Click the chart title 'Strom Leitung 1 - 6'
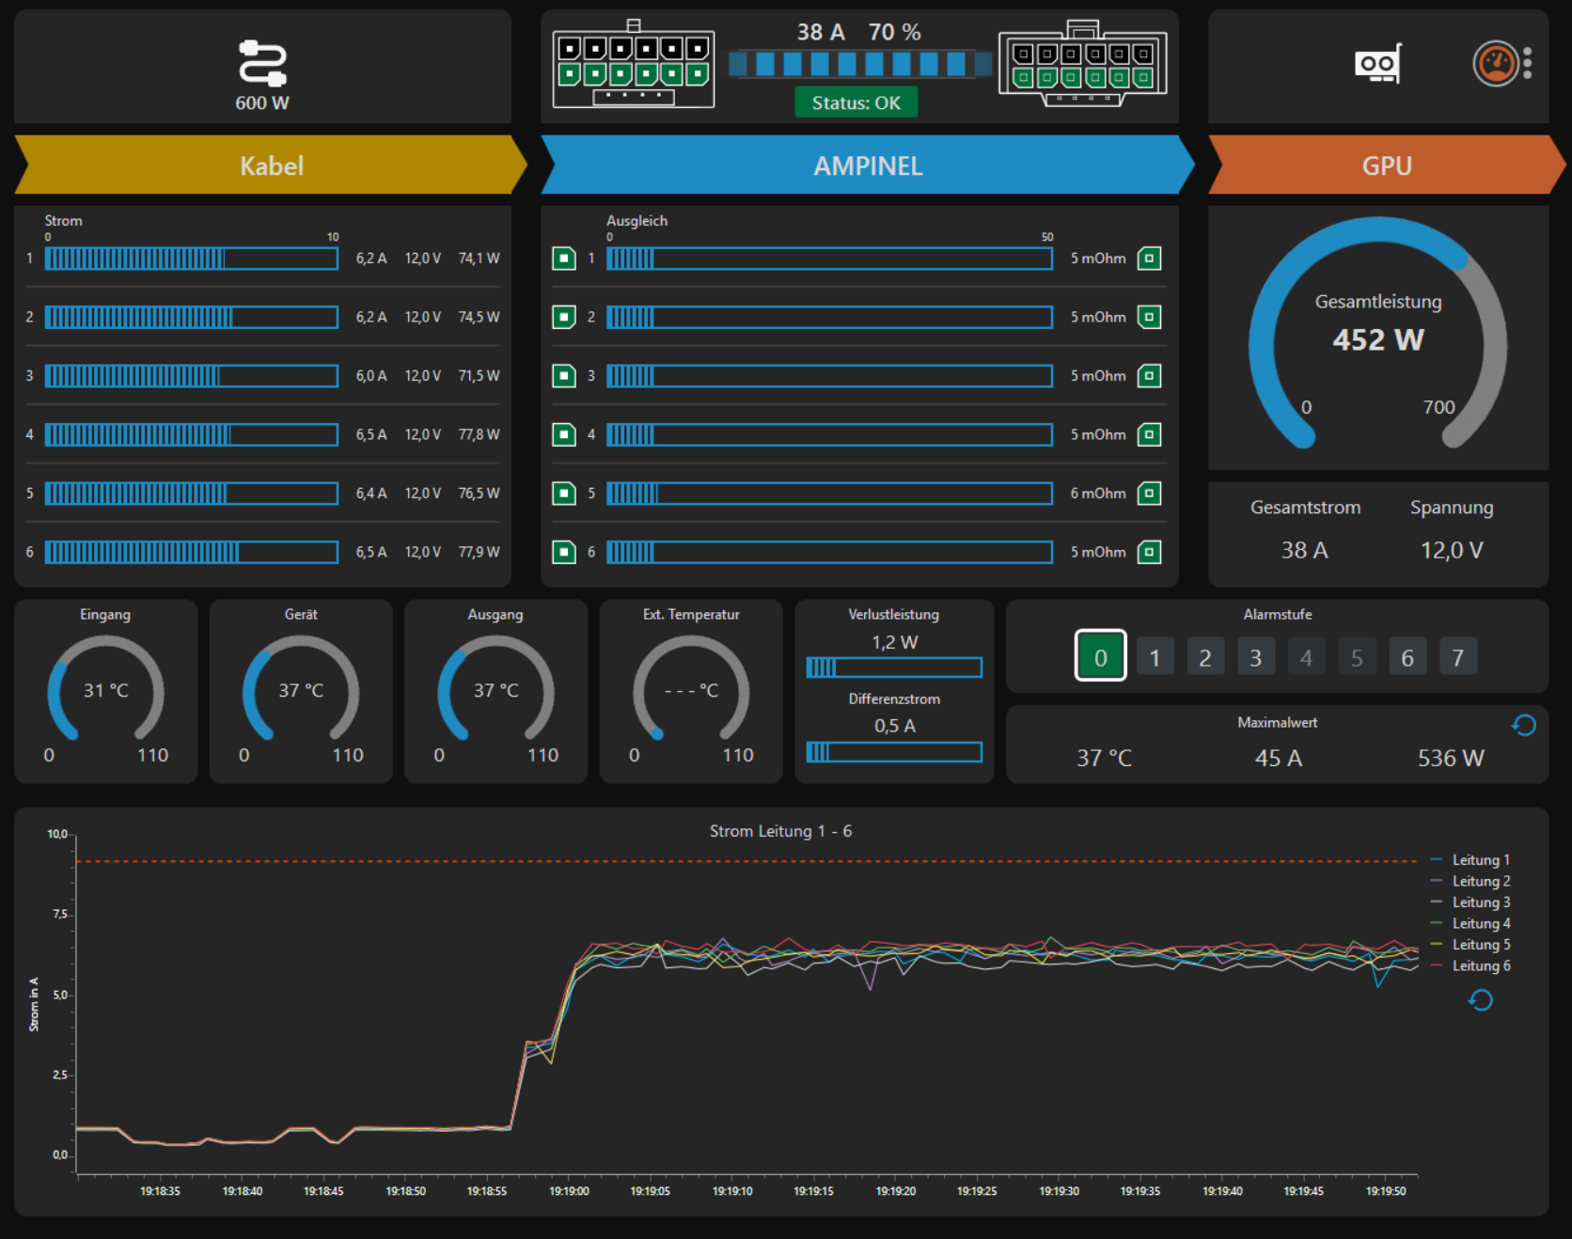 [780, 831]
